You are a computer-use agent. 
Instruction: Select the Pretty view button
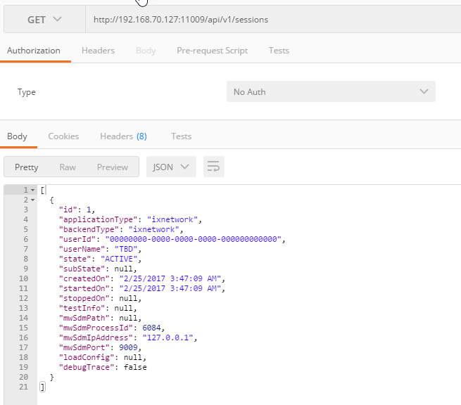tap(27, 167)
